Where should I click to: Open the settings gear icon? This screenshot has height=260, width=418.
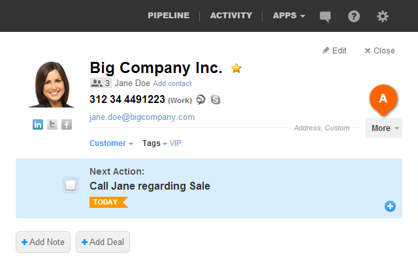[x=383, y=16]
